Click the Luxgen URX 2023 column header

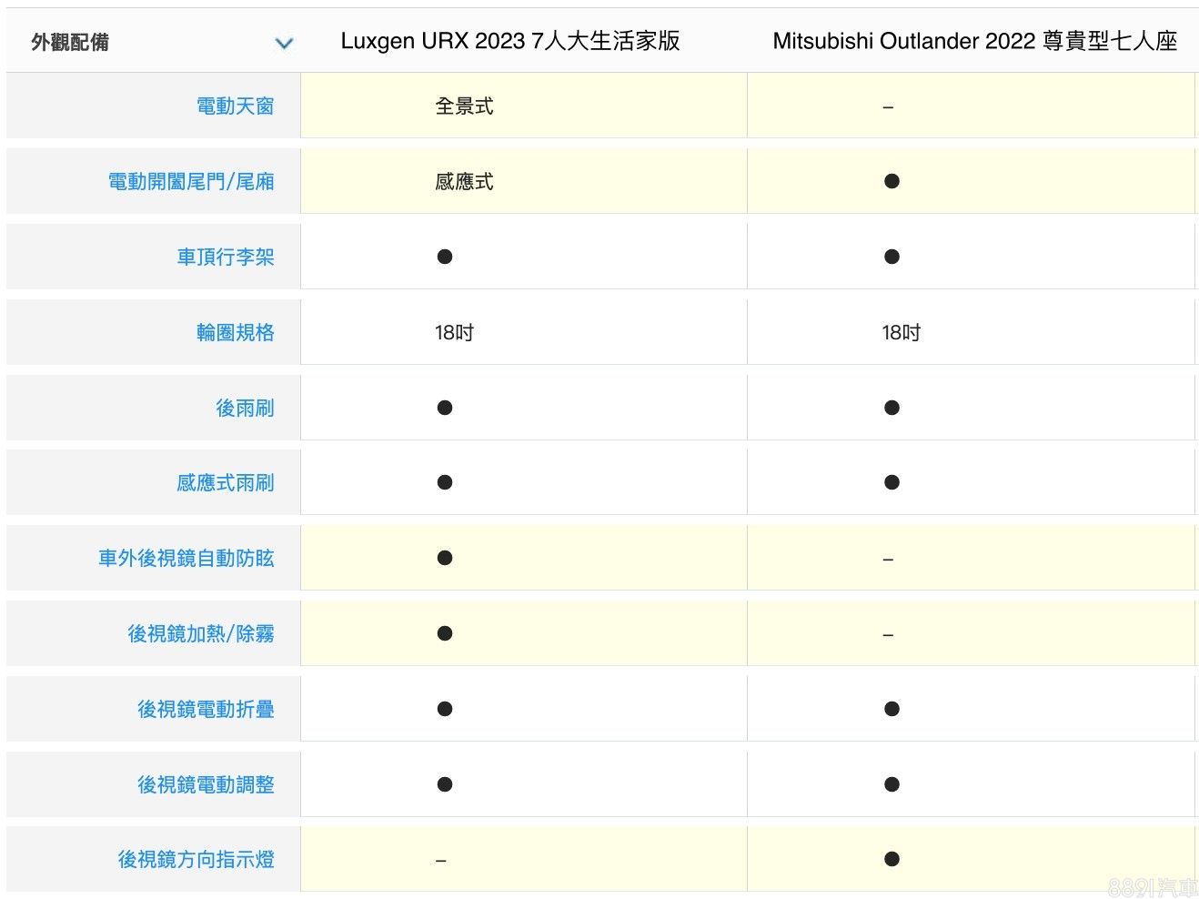(509, 41)
